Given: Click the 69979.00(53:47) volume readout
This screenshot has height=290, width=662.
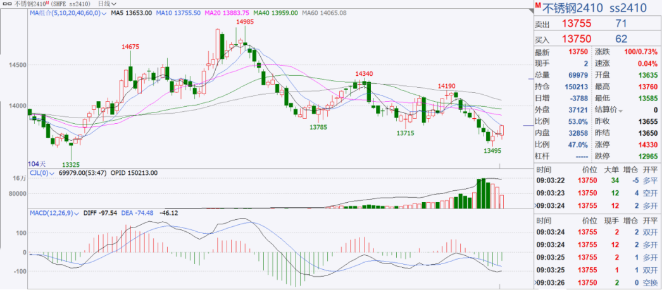Looking at the screenshot, I should click(84, 173).
